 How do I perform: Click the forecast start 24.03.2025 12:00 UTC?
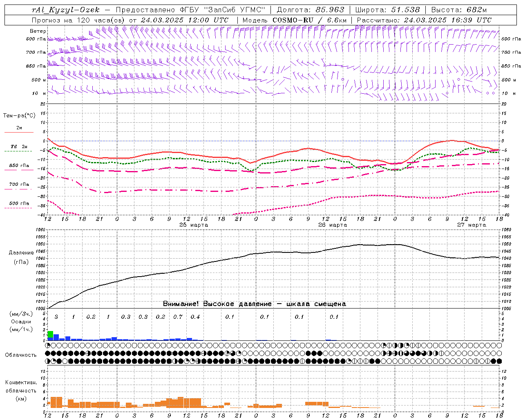(185, 20)
